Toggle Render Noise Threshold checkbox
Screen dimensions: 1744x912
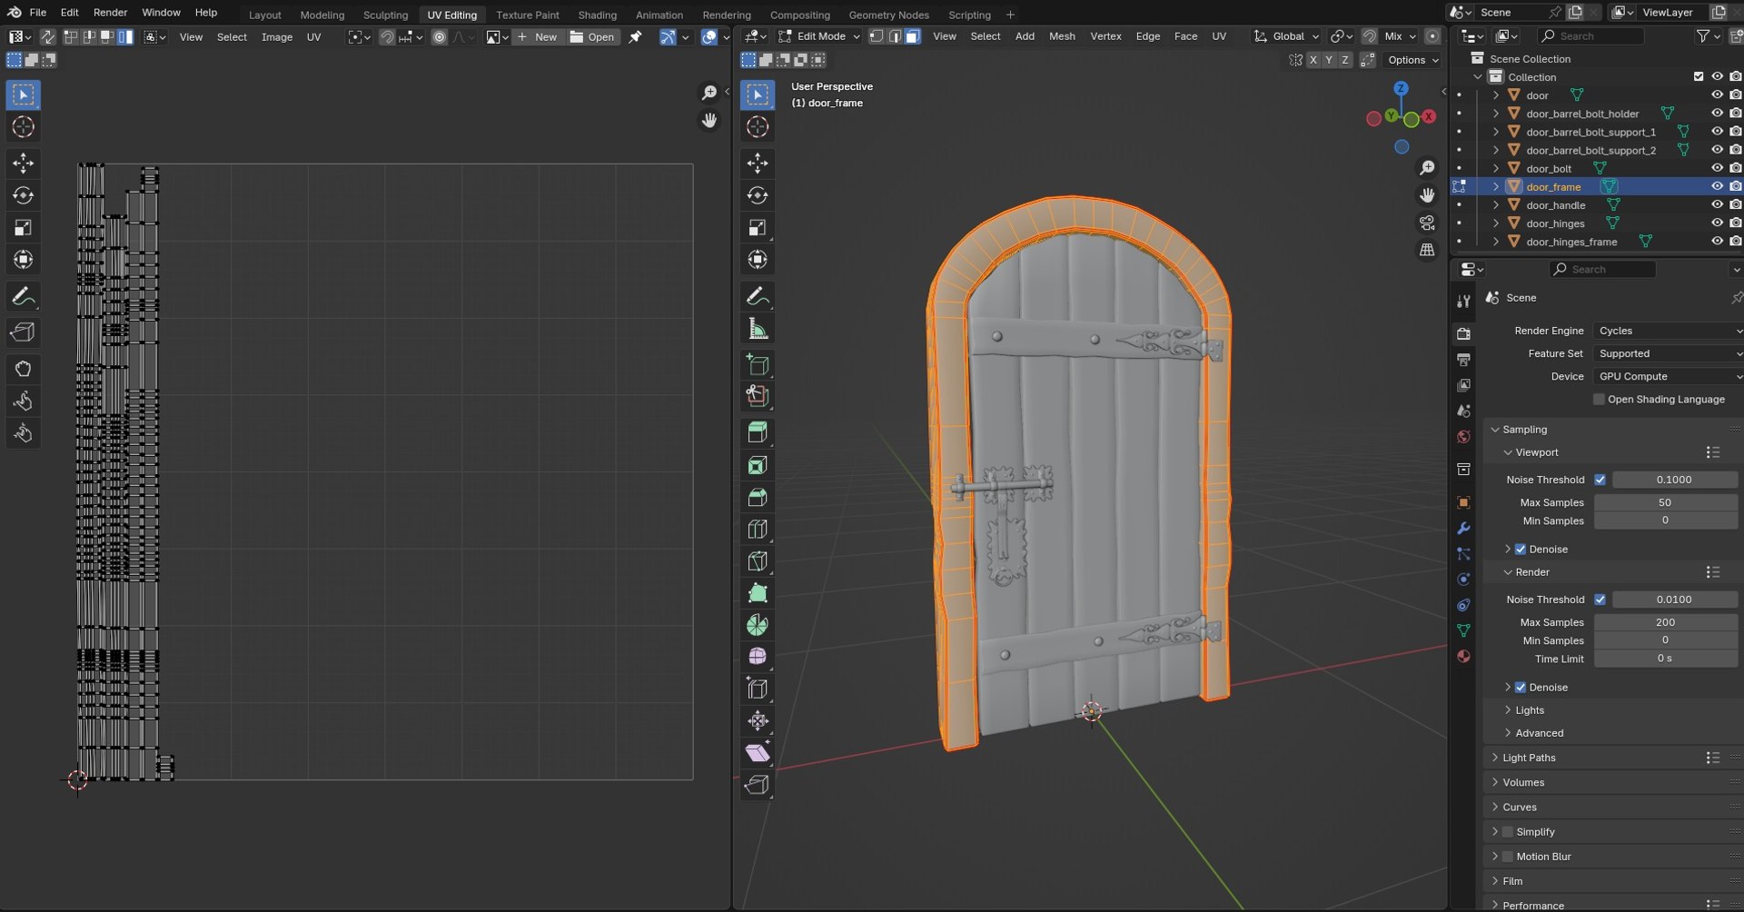1600,600
